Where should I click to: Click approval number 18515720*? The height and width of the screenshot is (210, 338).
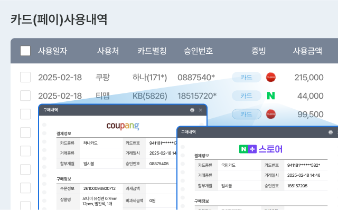197,96
